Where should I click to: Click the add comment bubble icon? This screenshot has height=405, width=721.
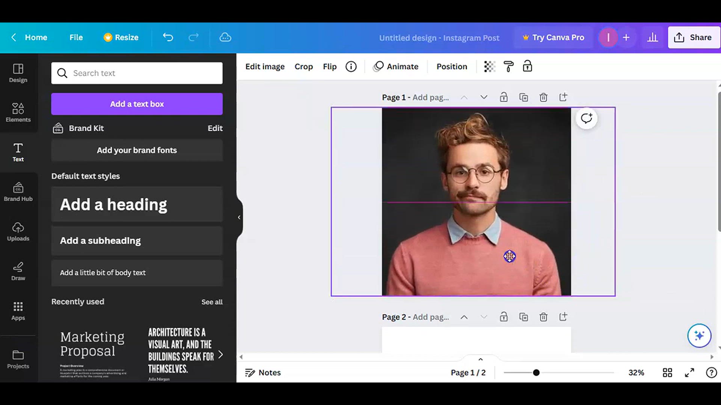click(587, 118)
